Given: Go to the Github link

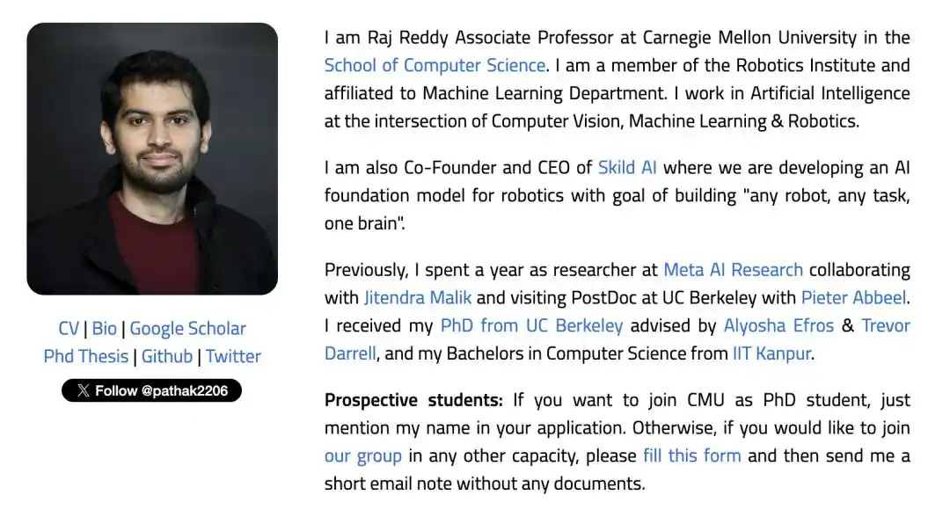Looking at the screenshot, I should tap(167, 357).
